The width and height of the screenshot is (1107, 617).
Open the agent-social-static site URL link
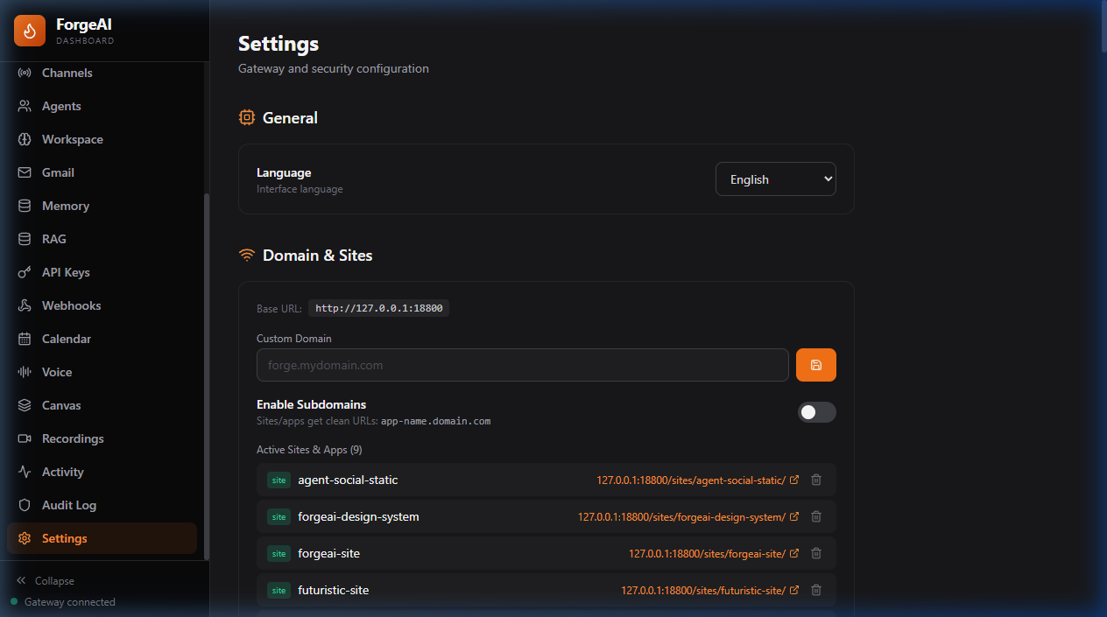click(x=691, y=480)
